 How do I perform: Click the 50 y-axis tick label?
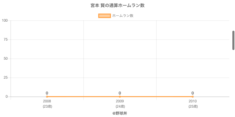(x=6, y=58)
